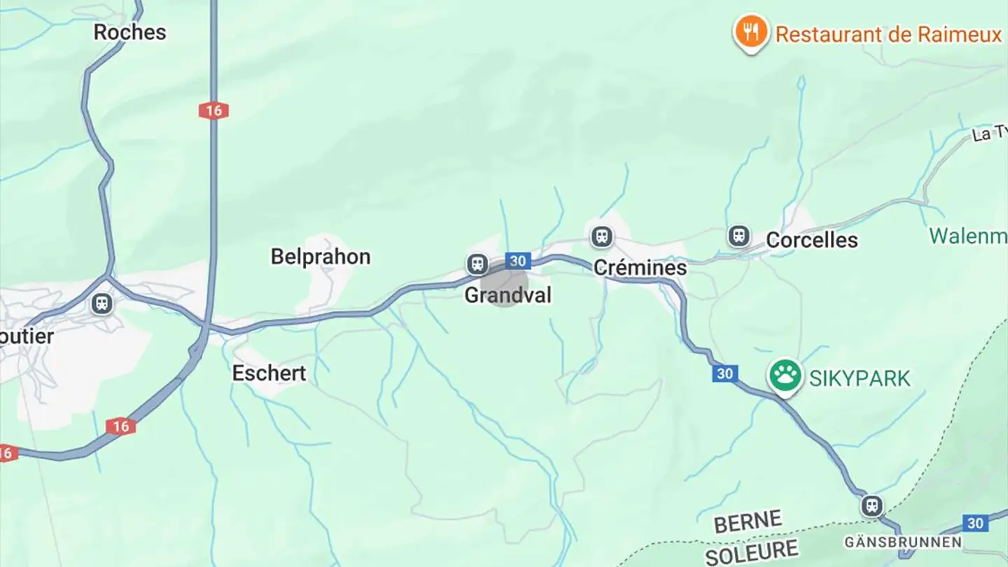Screen dimensions: 1008x567
Task: Select the Moutier train station icon
Action: (102, 304)
